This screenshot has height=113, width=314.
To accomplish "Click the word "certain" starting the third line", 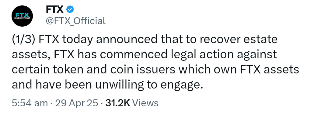I will click(x=31, y=69).
